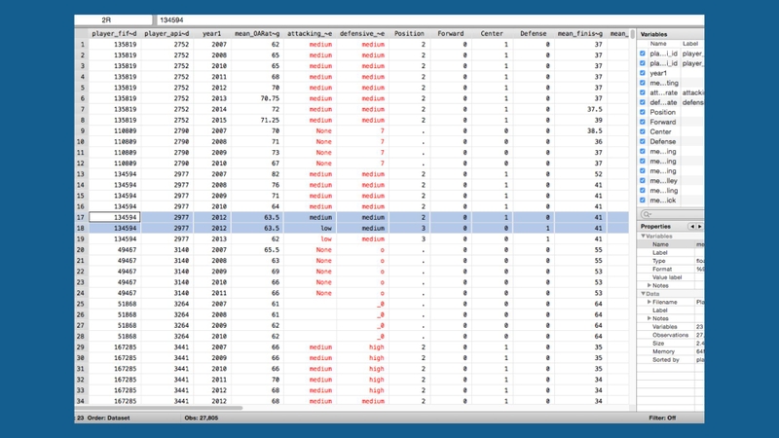Click mean_OARat~g cell showing 76
The height and width of the screenshot is (438, 779).
(257, 185)
